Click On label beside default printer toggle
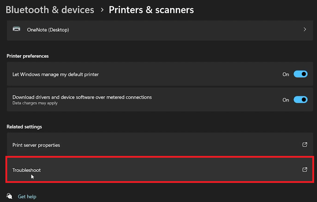 pos(286,74)
